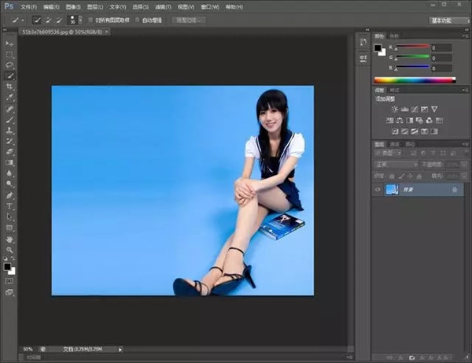Select the Hand tool
The width and height of the screenshot is (472, 363).
(9, 239)
